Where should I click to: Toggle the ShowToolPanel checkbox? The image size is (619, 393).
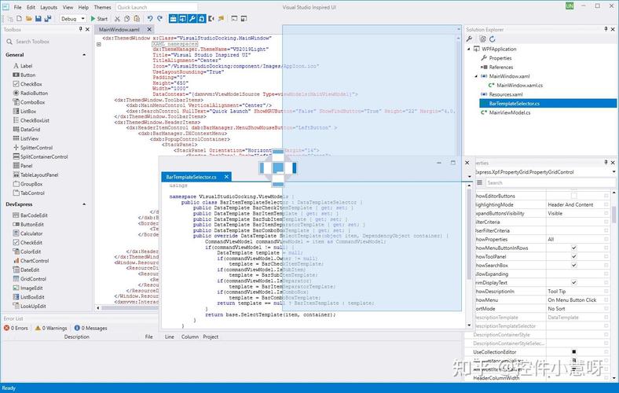pos(573,256)
